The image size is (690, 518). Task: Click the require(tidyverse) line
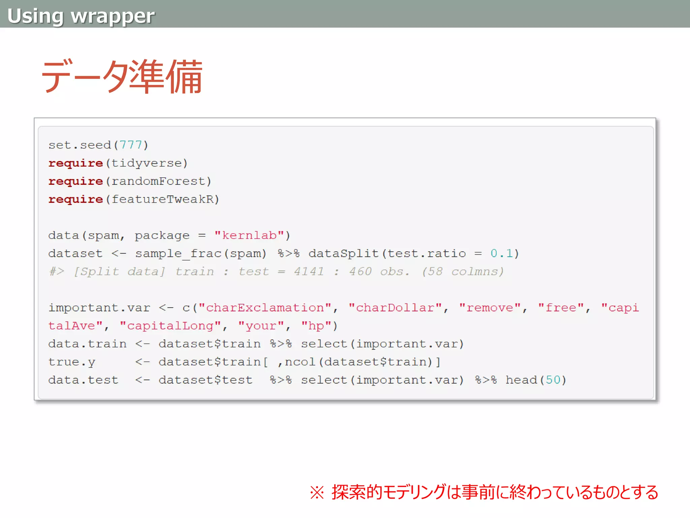click(118, 163)
